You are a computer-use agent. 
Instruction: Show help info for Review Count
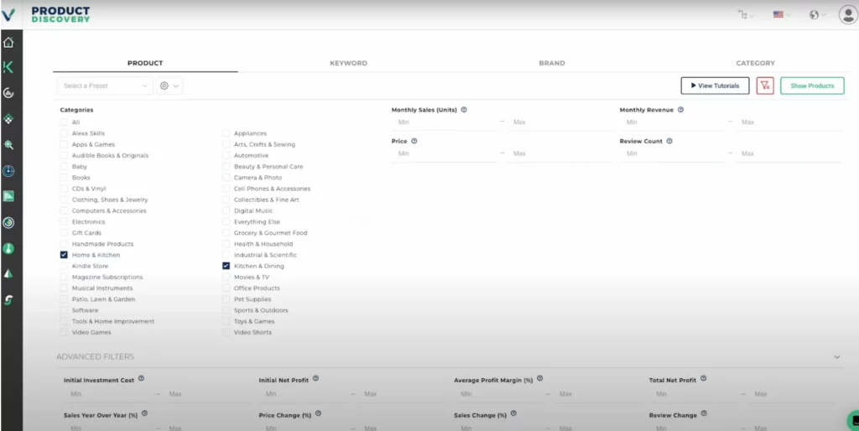coord(669,141)
